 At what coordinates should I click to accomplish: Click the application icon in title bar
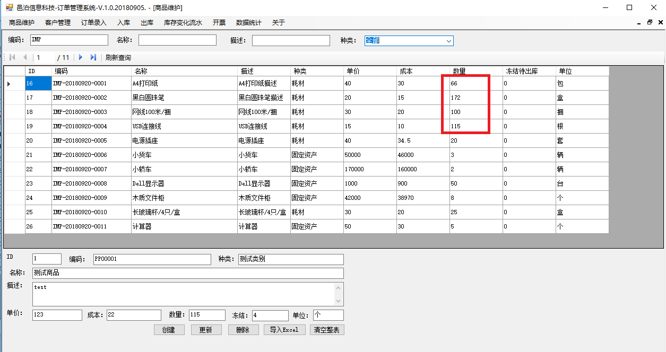(x=9, y=8)
